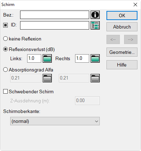This screenshot has width=141, height=151.
Task: Open green folder for Links reflection loss
Action: point(47,58)
